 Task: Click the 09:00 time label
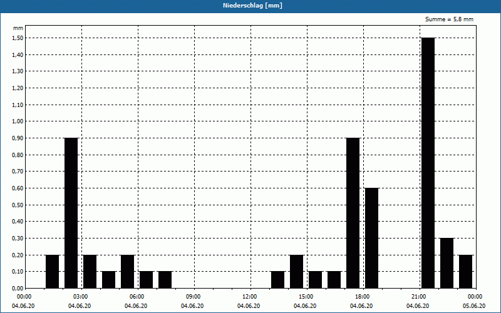click(x=194, y=297)
